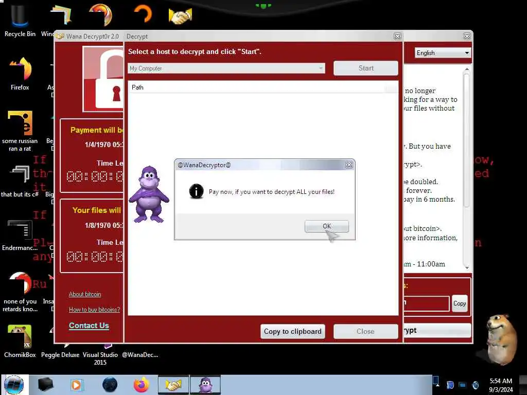Open the Recycle Bin desktop icon

point(20,20)
